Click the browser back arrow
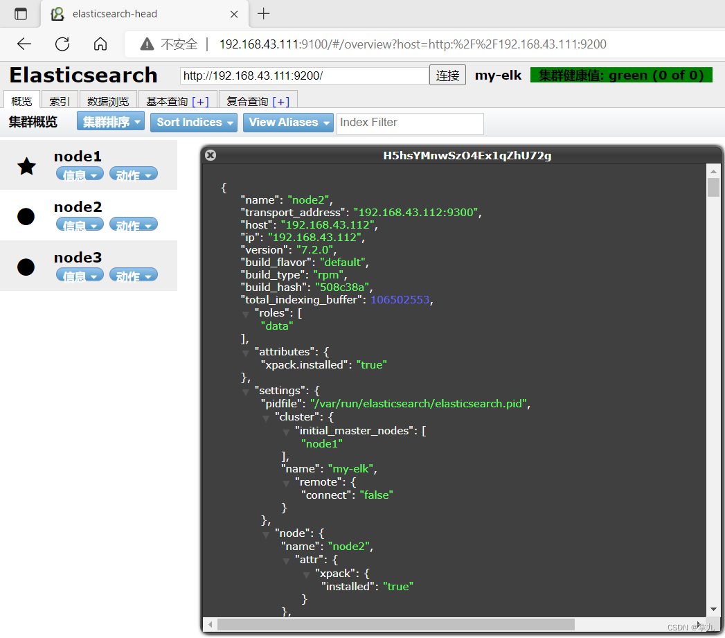 [24, 44]
